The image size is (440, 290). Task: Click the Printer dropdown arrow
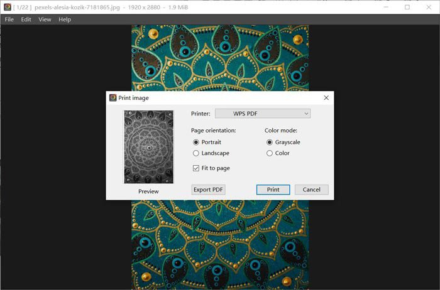tap(306, 114)
